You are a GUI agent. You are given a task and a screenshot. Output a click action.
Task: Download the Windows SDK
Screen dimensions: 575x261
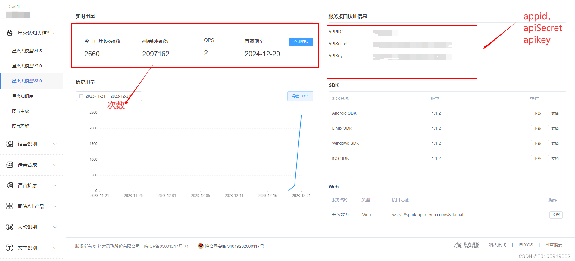(537, 144)
